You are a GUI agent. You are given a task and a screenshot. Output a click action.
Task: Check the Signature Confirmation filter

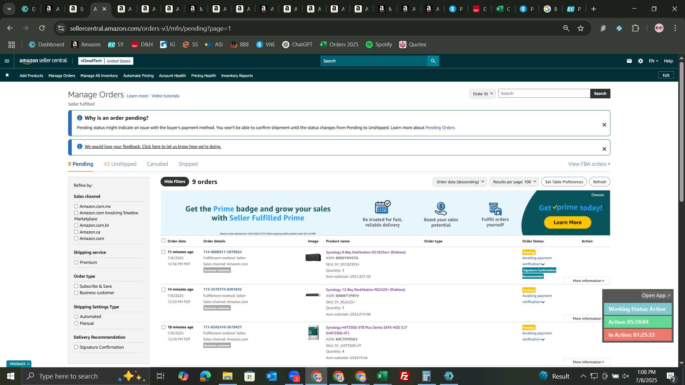pos(76,347)
